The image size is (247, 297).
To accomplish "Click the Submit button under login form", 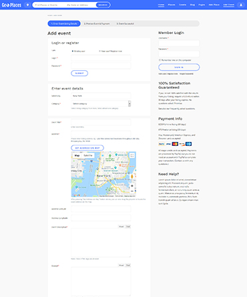I will coord(79,73).
